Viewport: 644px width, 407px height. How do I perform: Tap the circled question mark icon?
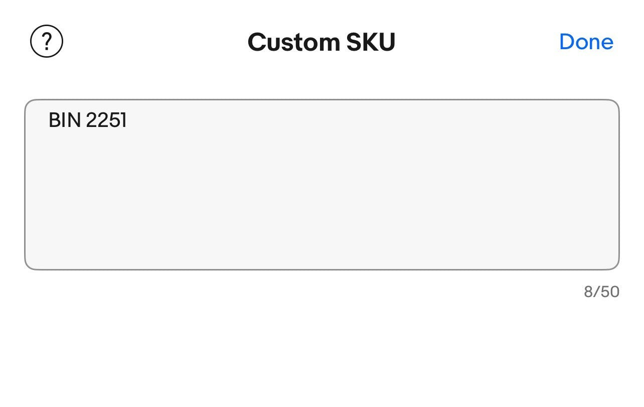47,42
